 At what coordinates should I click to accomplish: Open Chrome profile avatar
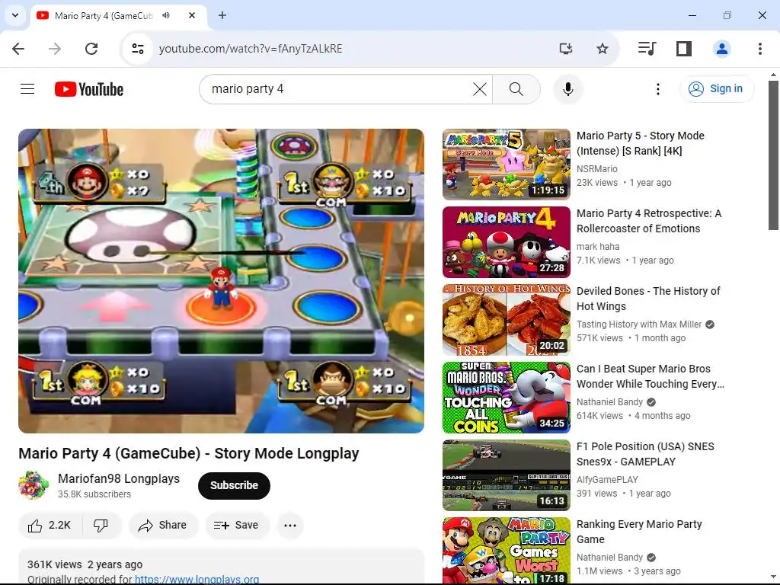722,49
